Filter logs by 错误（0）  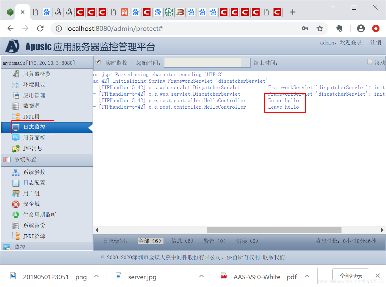tap(247, 241)
